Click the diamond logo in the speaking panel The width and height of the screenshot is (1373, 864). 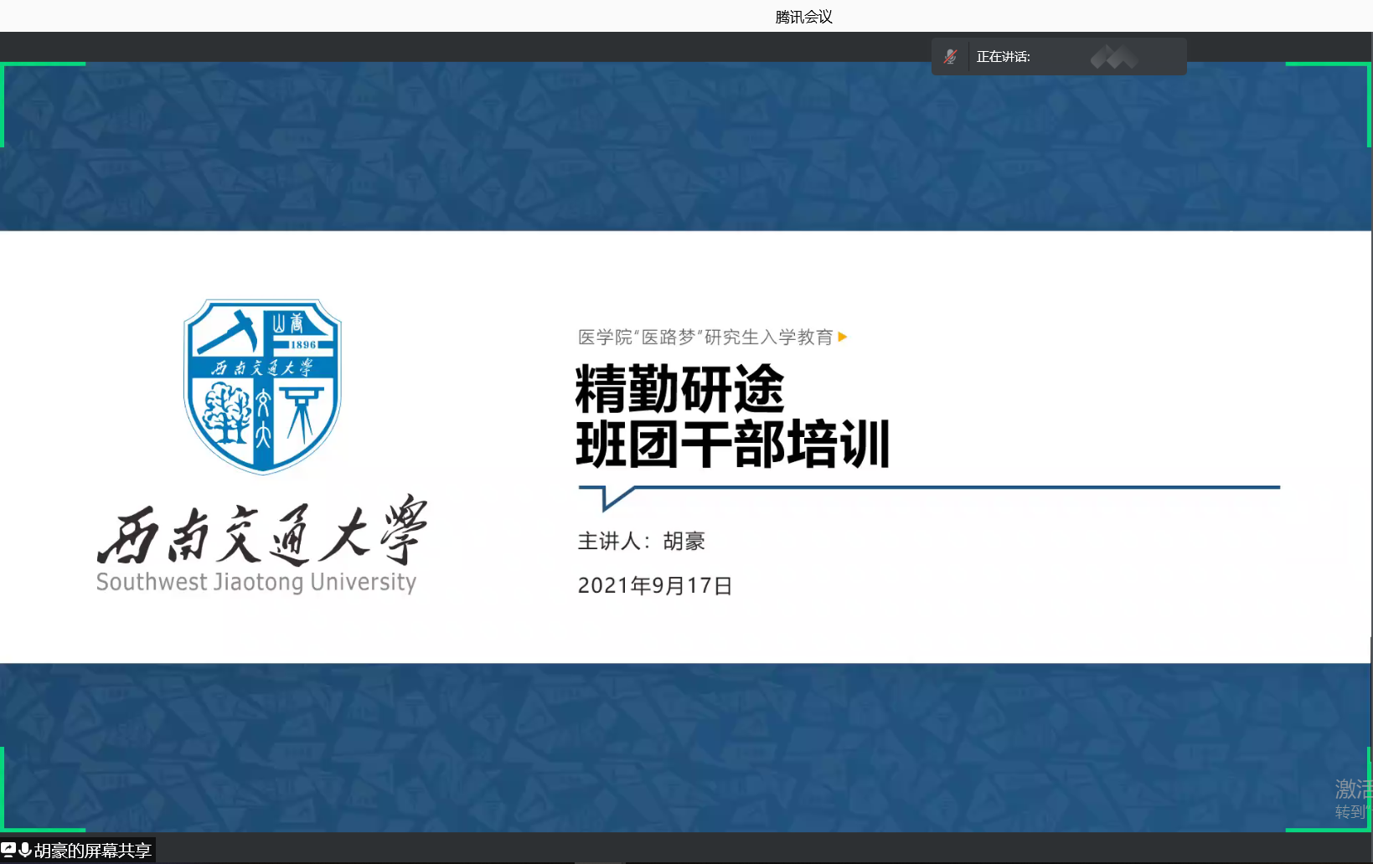tap(1113, 57)
